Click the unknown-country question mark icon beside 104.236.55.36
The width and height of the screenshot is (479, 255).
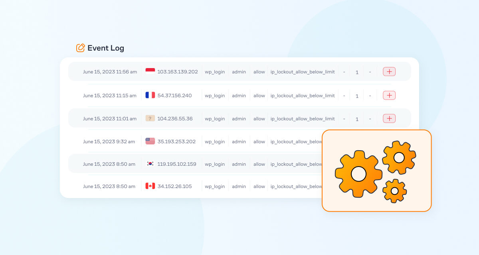150,118
